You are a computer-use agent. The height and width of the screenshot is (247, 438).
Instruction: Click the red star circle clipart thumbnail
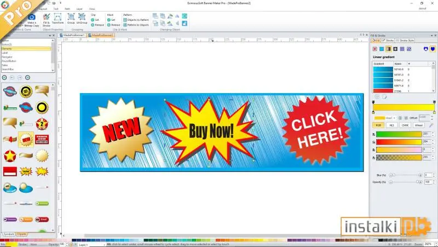[x=10, y=156]
